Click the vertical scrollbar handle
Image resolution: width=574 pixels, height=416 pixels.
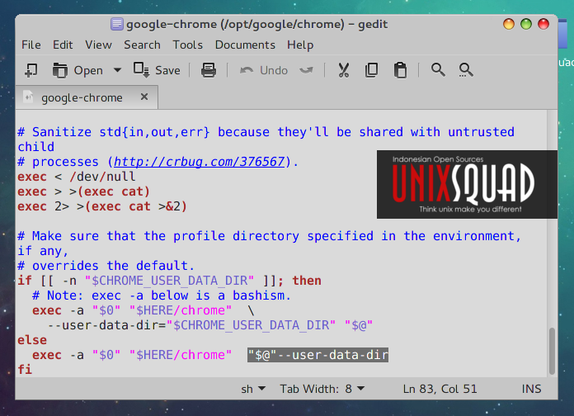[552, 352]
